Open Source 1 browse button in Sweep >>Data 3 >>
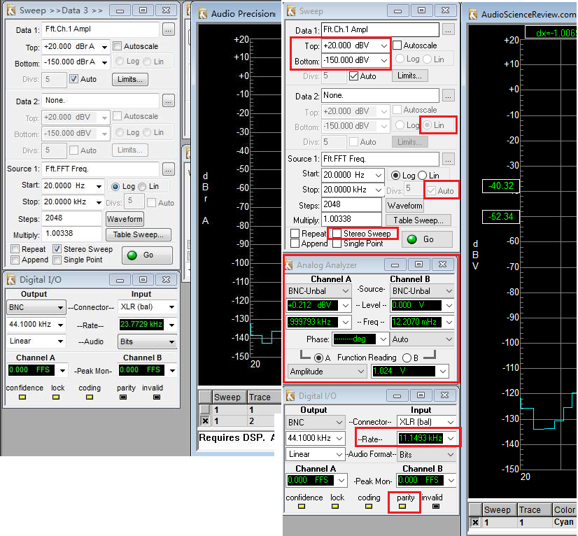The image size is (578, 536). point(169,169)
